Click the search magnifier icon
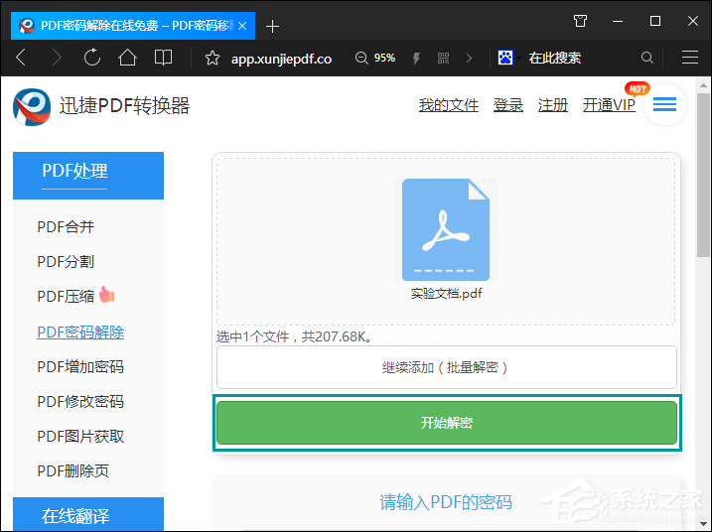 647,58
